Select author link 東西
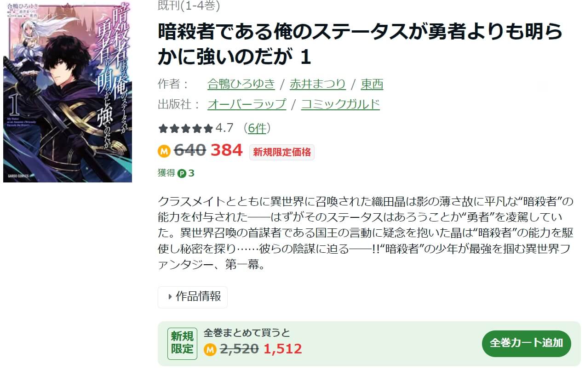 [372, 84]
